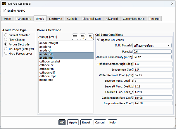Viewport: 176px width, 129px height.
Task: Switch to the Electrical Tabs tab
Action: (92, 19)
